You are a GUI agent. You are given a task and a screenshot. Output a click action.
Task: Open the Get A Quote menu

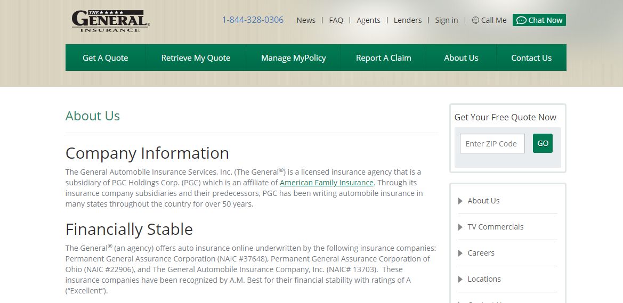pos(106,58)
